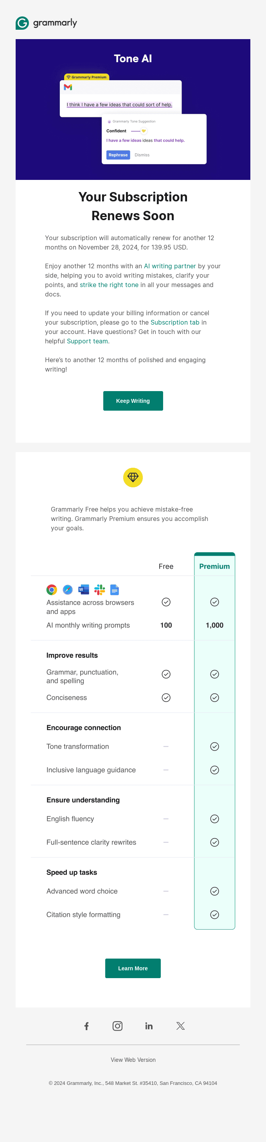Click the Rephrase button in Tone AI banner
This screenshot has height=1142, width=266.
click(118, 155)
